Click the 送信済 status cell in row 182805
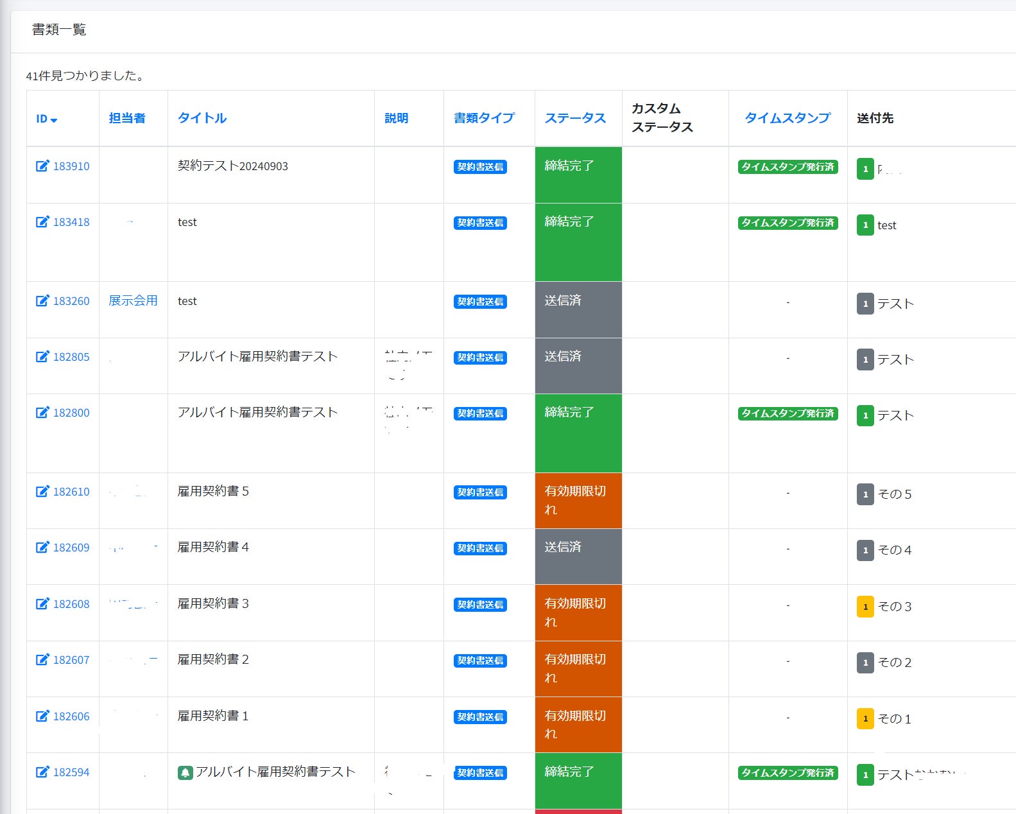The image size is (1016, 814). pos(578,366)
